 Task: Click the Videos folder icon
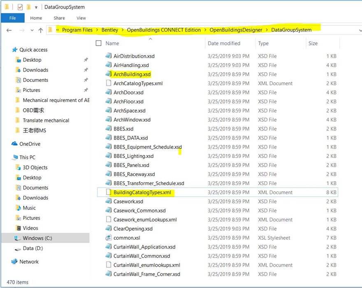tap(18, 228)
